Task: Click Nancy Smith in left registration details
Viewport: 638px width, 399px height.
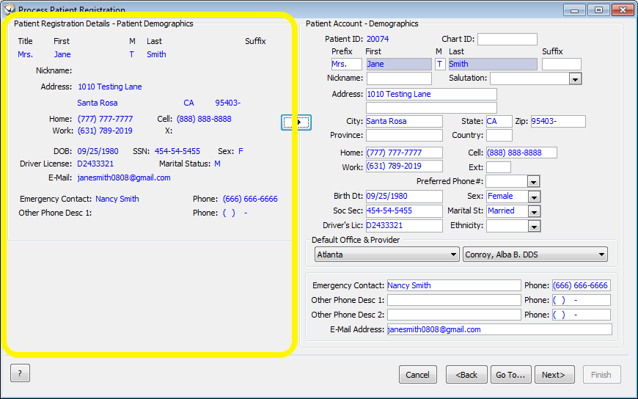Action: (x=117, y=199)
